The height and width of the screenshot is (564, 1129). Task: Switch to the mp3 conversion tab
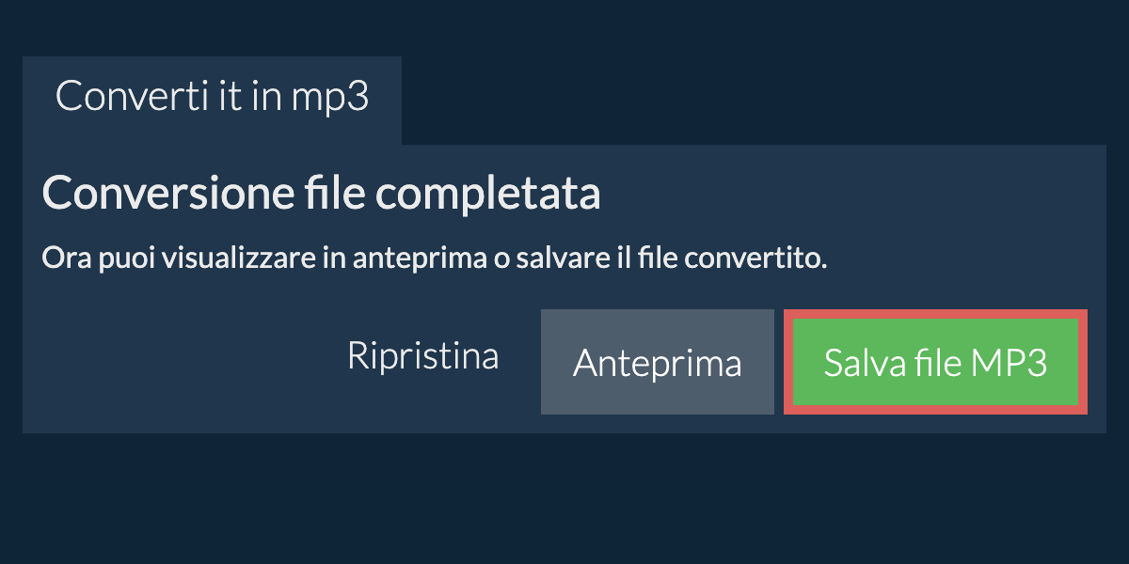click(212, 98)
